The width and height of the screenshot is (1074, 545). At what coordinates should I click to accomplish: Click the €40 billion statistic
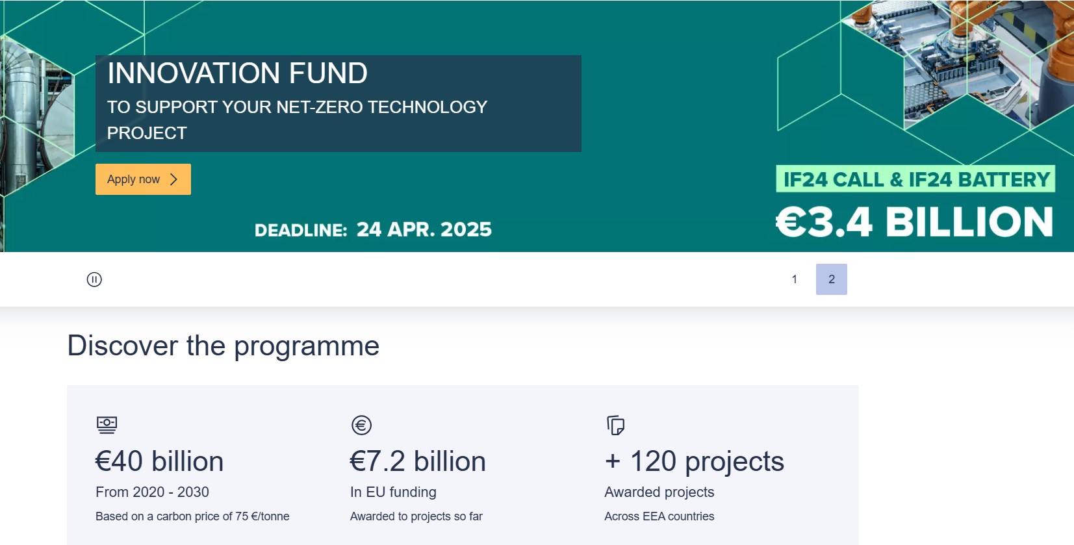159,462
